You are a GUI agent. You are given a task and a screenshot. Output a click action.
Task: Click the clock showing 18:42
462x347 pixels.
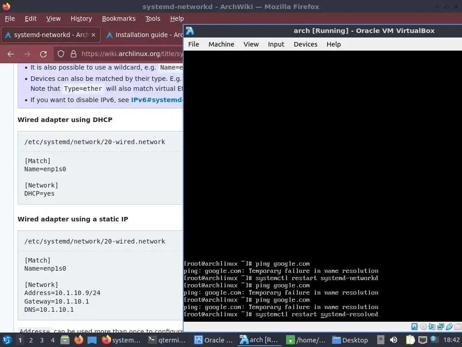tap(451, 340)
